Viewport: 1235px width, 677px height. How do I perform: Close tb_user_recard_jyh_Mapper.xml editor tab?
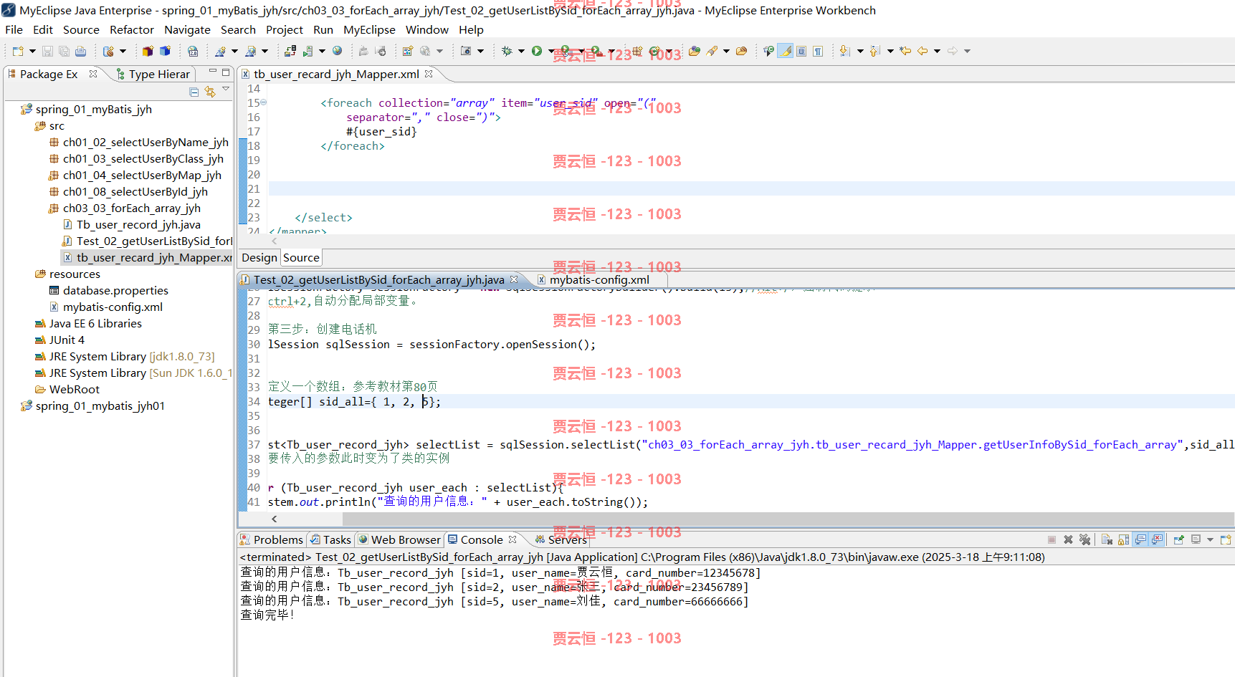click(x=429, y=74)
